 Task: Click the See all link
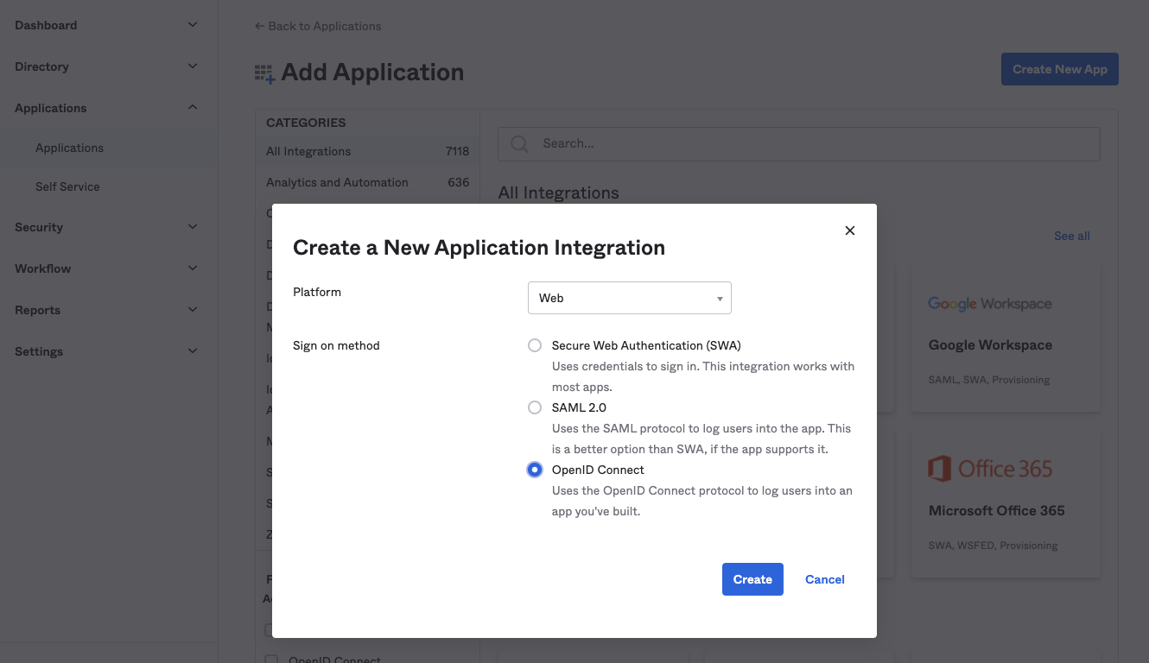coord(1072,236)
